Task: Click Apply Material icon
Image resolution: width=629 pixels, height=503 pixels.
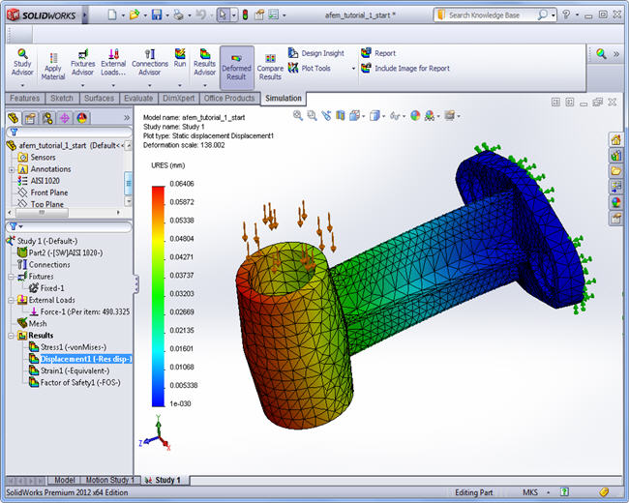Action: 53,67
